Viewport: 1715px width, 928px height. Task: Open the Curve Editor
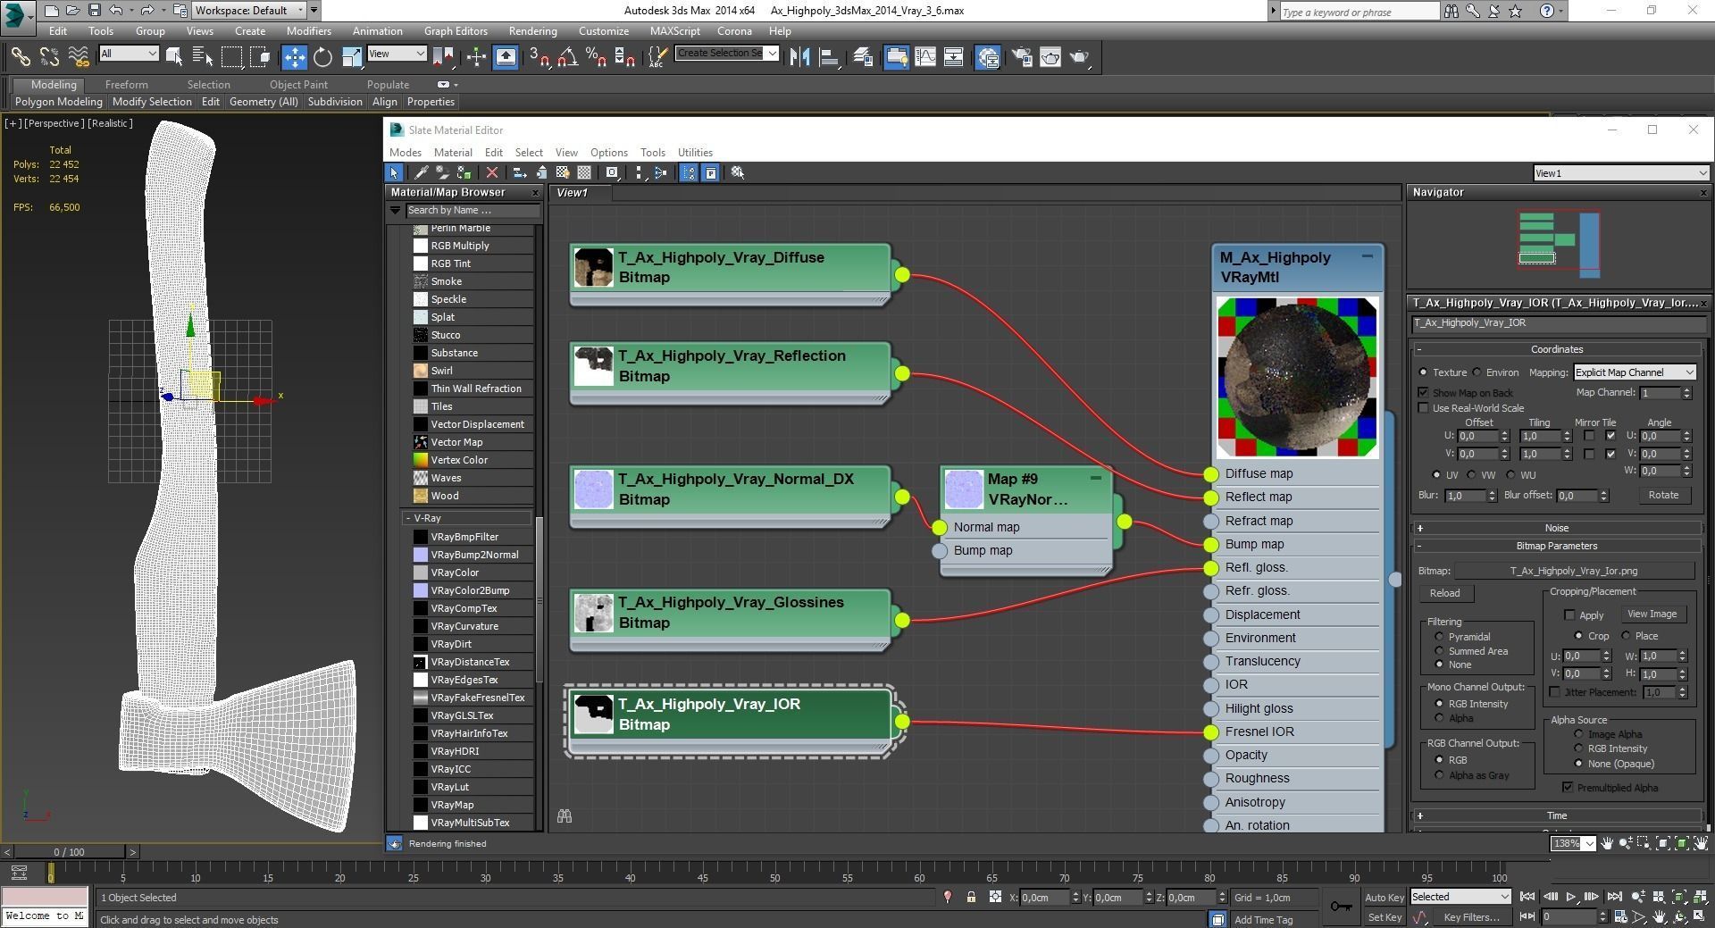(925, 57)
